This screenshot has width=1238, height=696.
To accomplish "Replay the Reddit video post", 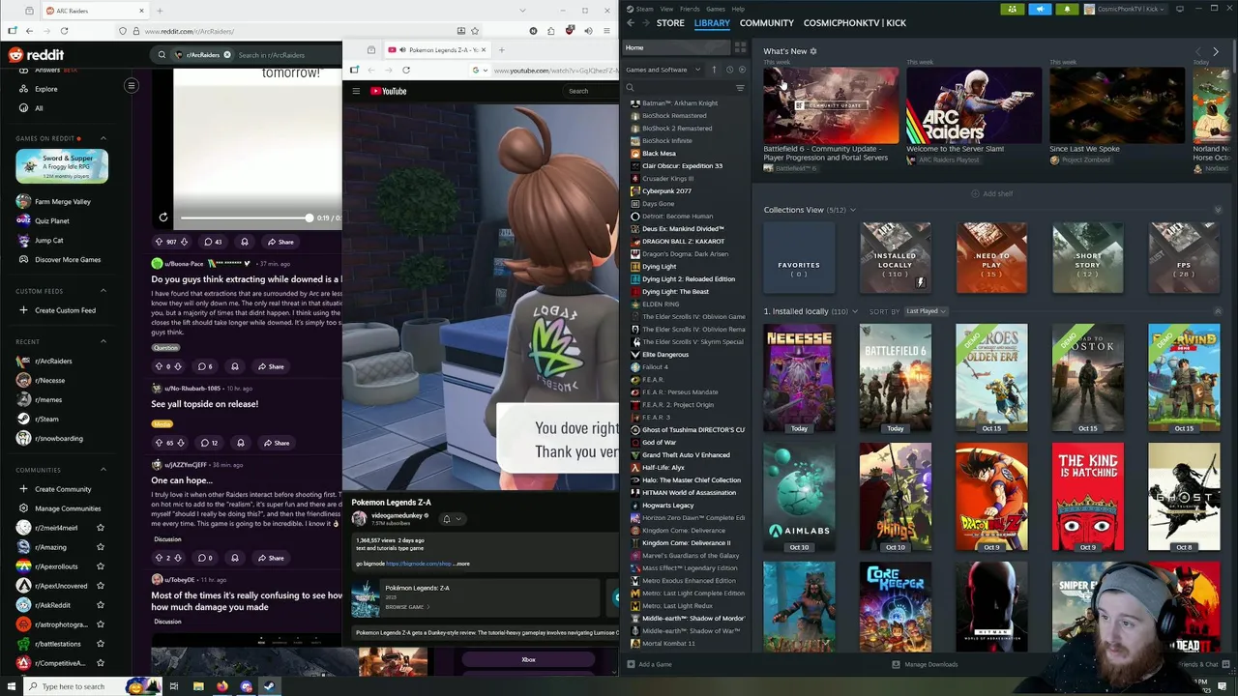I will pyautogui.click(x=163, y=217).
